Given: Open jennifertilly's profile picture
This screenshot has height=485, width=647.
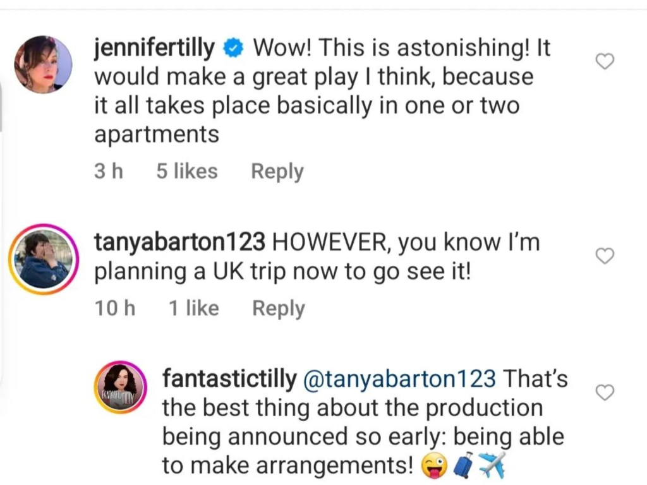Looking at the screenshot, I should (x=43, y=64).
